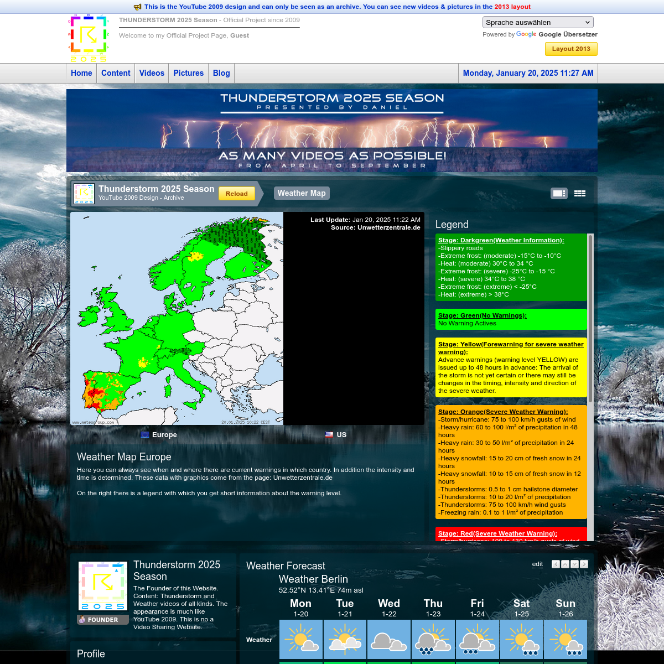The image size is (664, 664).
Task: Open the Sprache auswählen language dropdown
Action: pyautogui.click(x=538, y=23)
